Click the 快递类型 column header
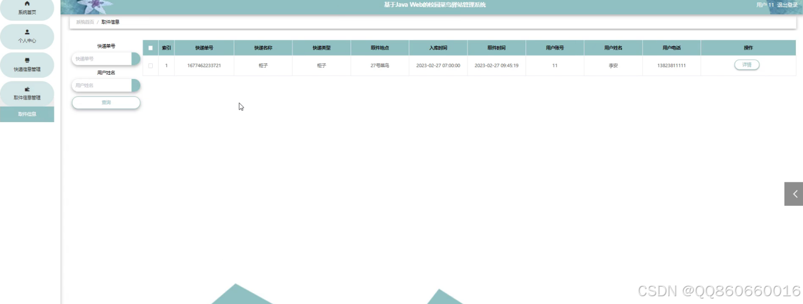Image resolution: width=803 pixels, height=304 pixels. (321, 48)
